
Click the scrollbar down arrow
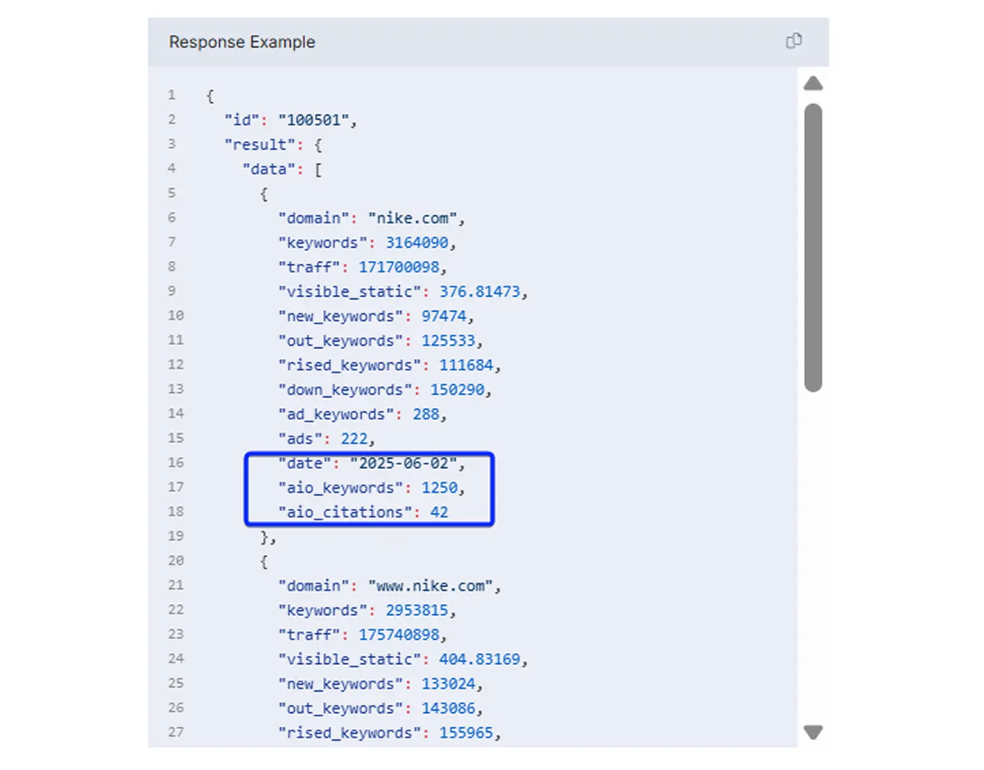pos(813,733)
